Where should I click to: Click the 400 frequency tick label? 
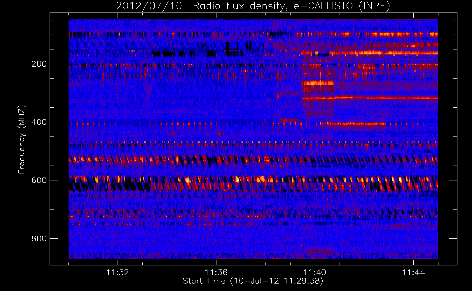pos(39,122)
